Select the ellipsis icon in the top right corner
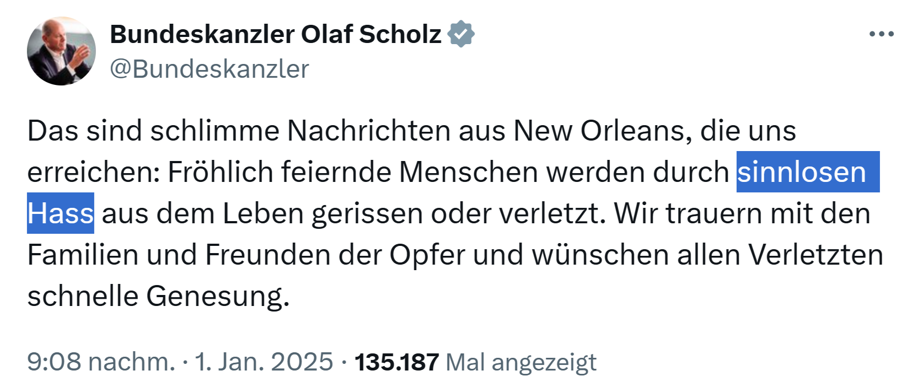The width and height of the screenshot is (907, 392). [881, 34]
